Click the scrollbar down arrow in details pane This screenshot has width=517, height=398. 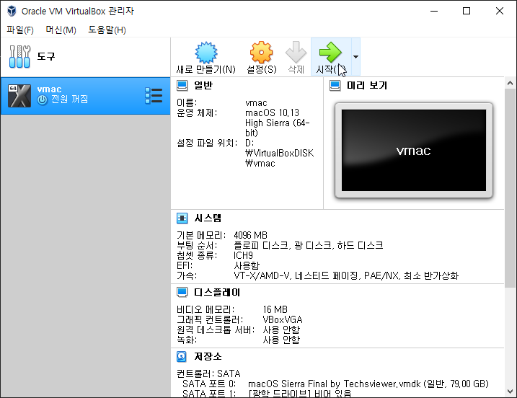(x=510, y=392)
